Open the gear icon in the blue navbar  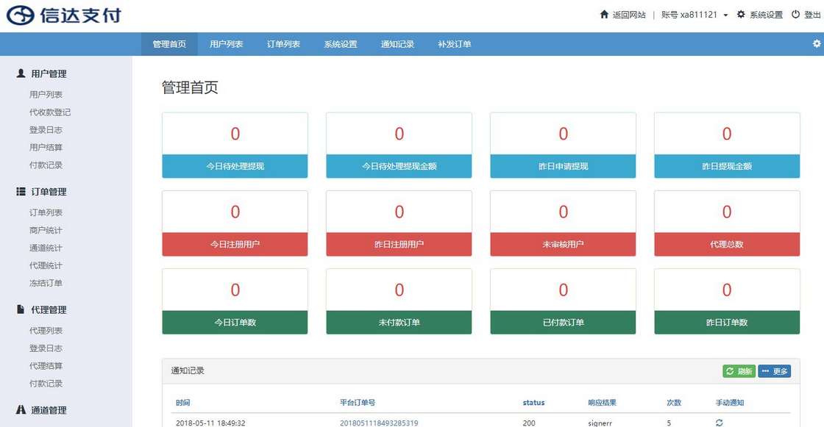pos(817,43)
